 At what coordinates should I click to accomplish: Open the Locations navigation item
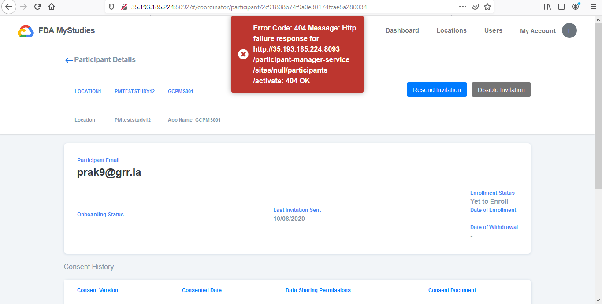451,30
